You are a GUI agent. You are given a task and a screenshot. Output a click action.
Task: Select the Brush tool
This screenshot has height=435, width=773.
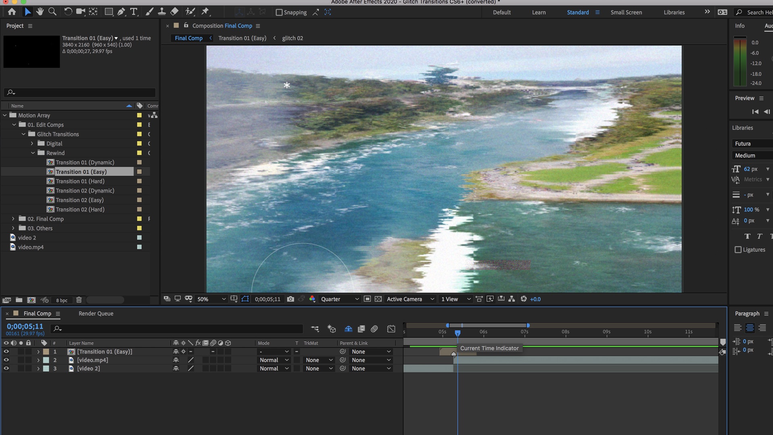(149, 12)
